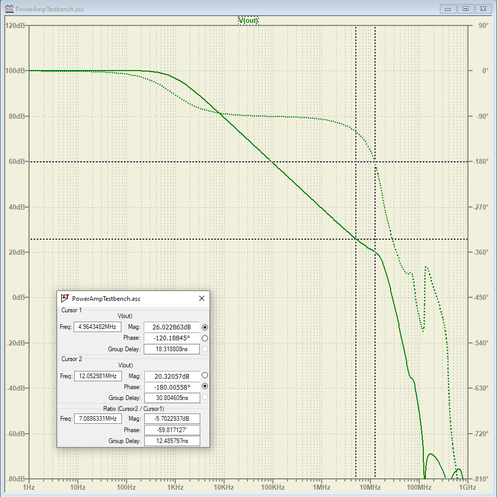Click the 1GHz frequency axis label

[x=467, y=488]
